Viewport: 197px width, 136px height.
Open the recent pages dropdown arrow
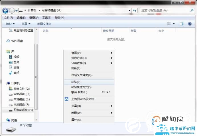pyautogui.click(x=17, y=11)
